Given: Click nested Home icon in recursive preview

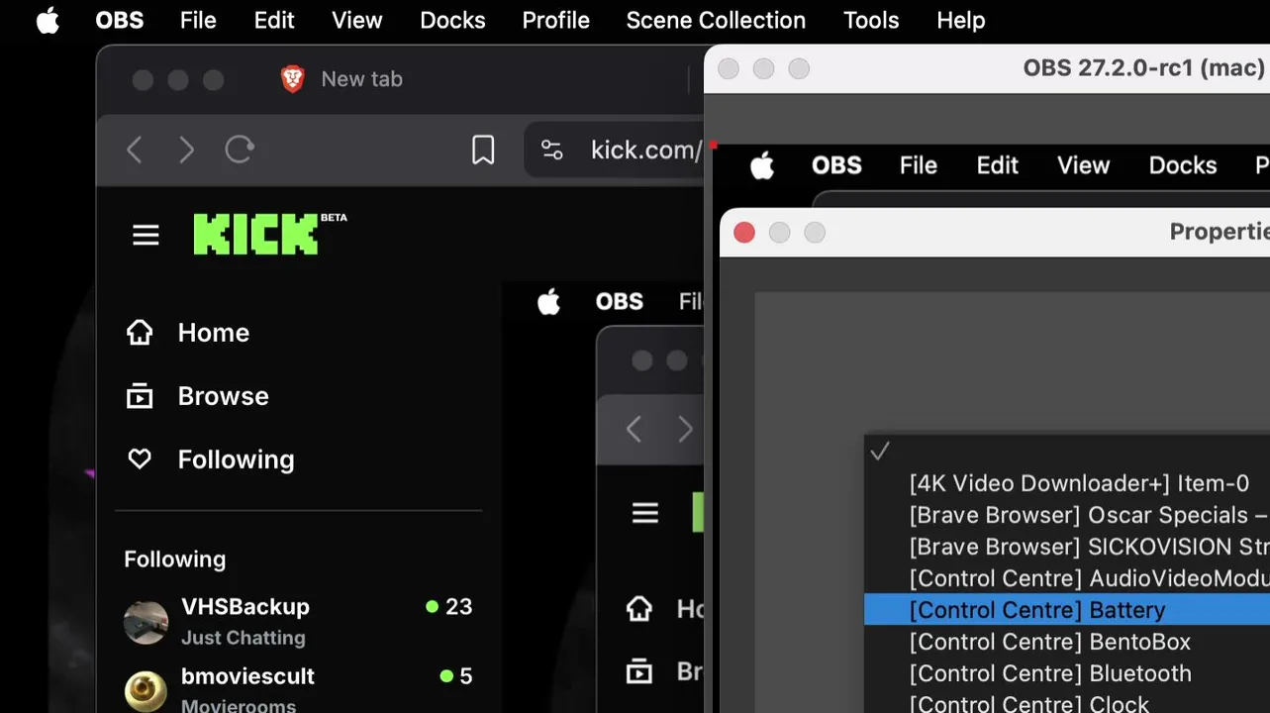Looking at the screenshot, I should [639, 608].
